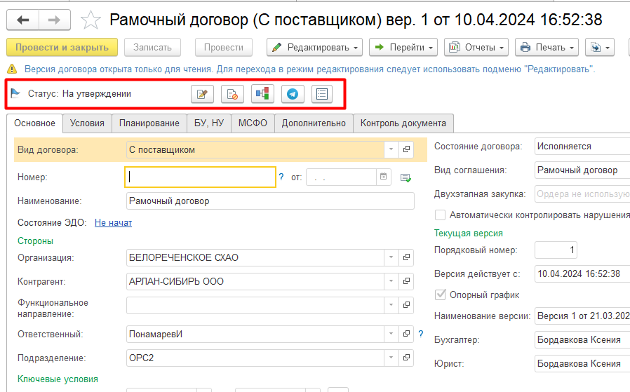Click the approval route diagram icon

pyautogui.click(x=262, y=94)
